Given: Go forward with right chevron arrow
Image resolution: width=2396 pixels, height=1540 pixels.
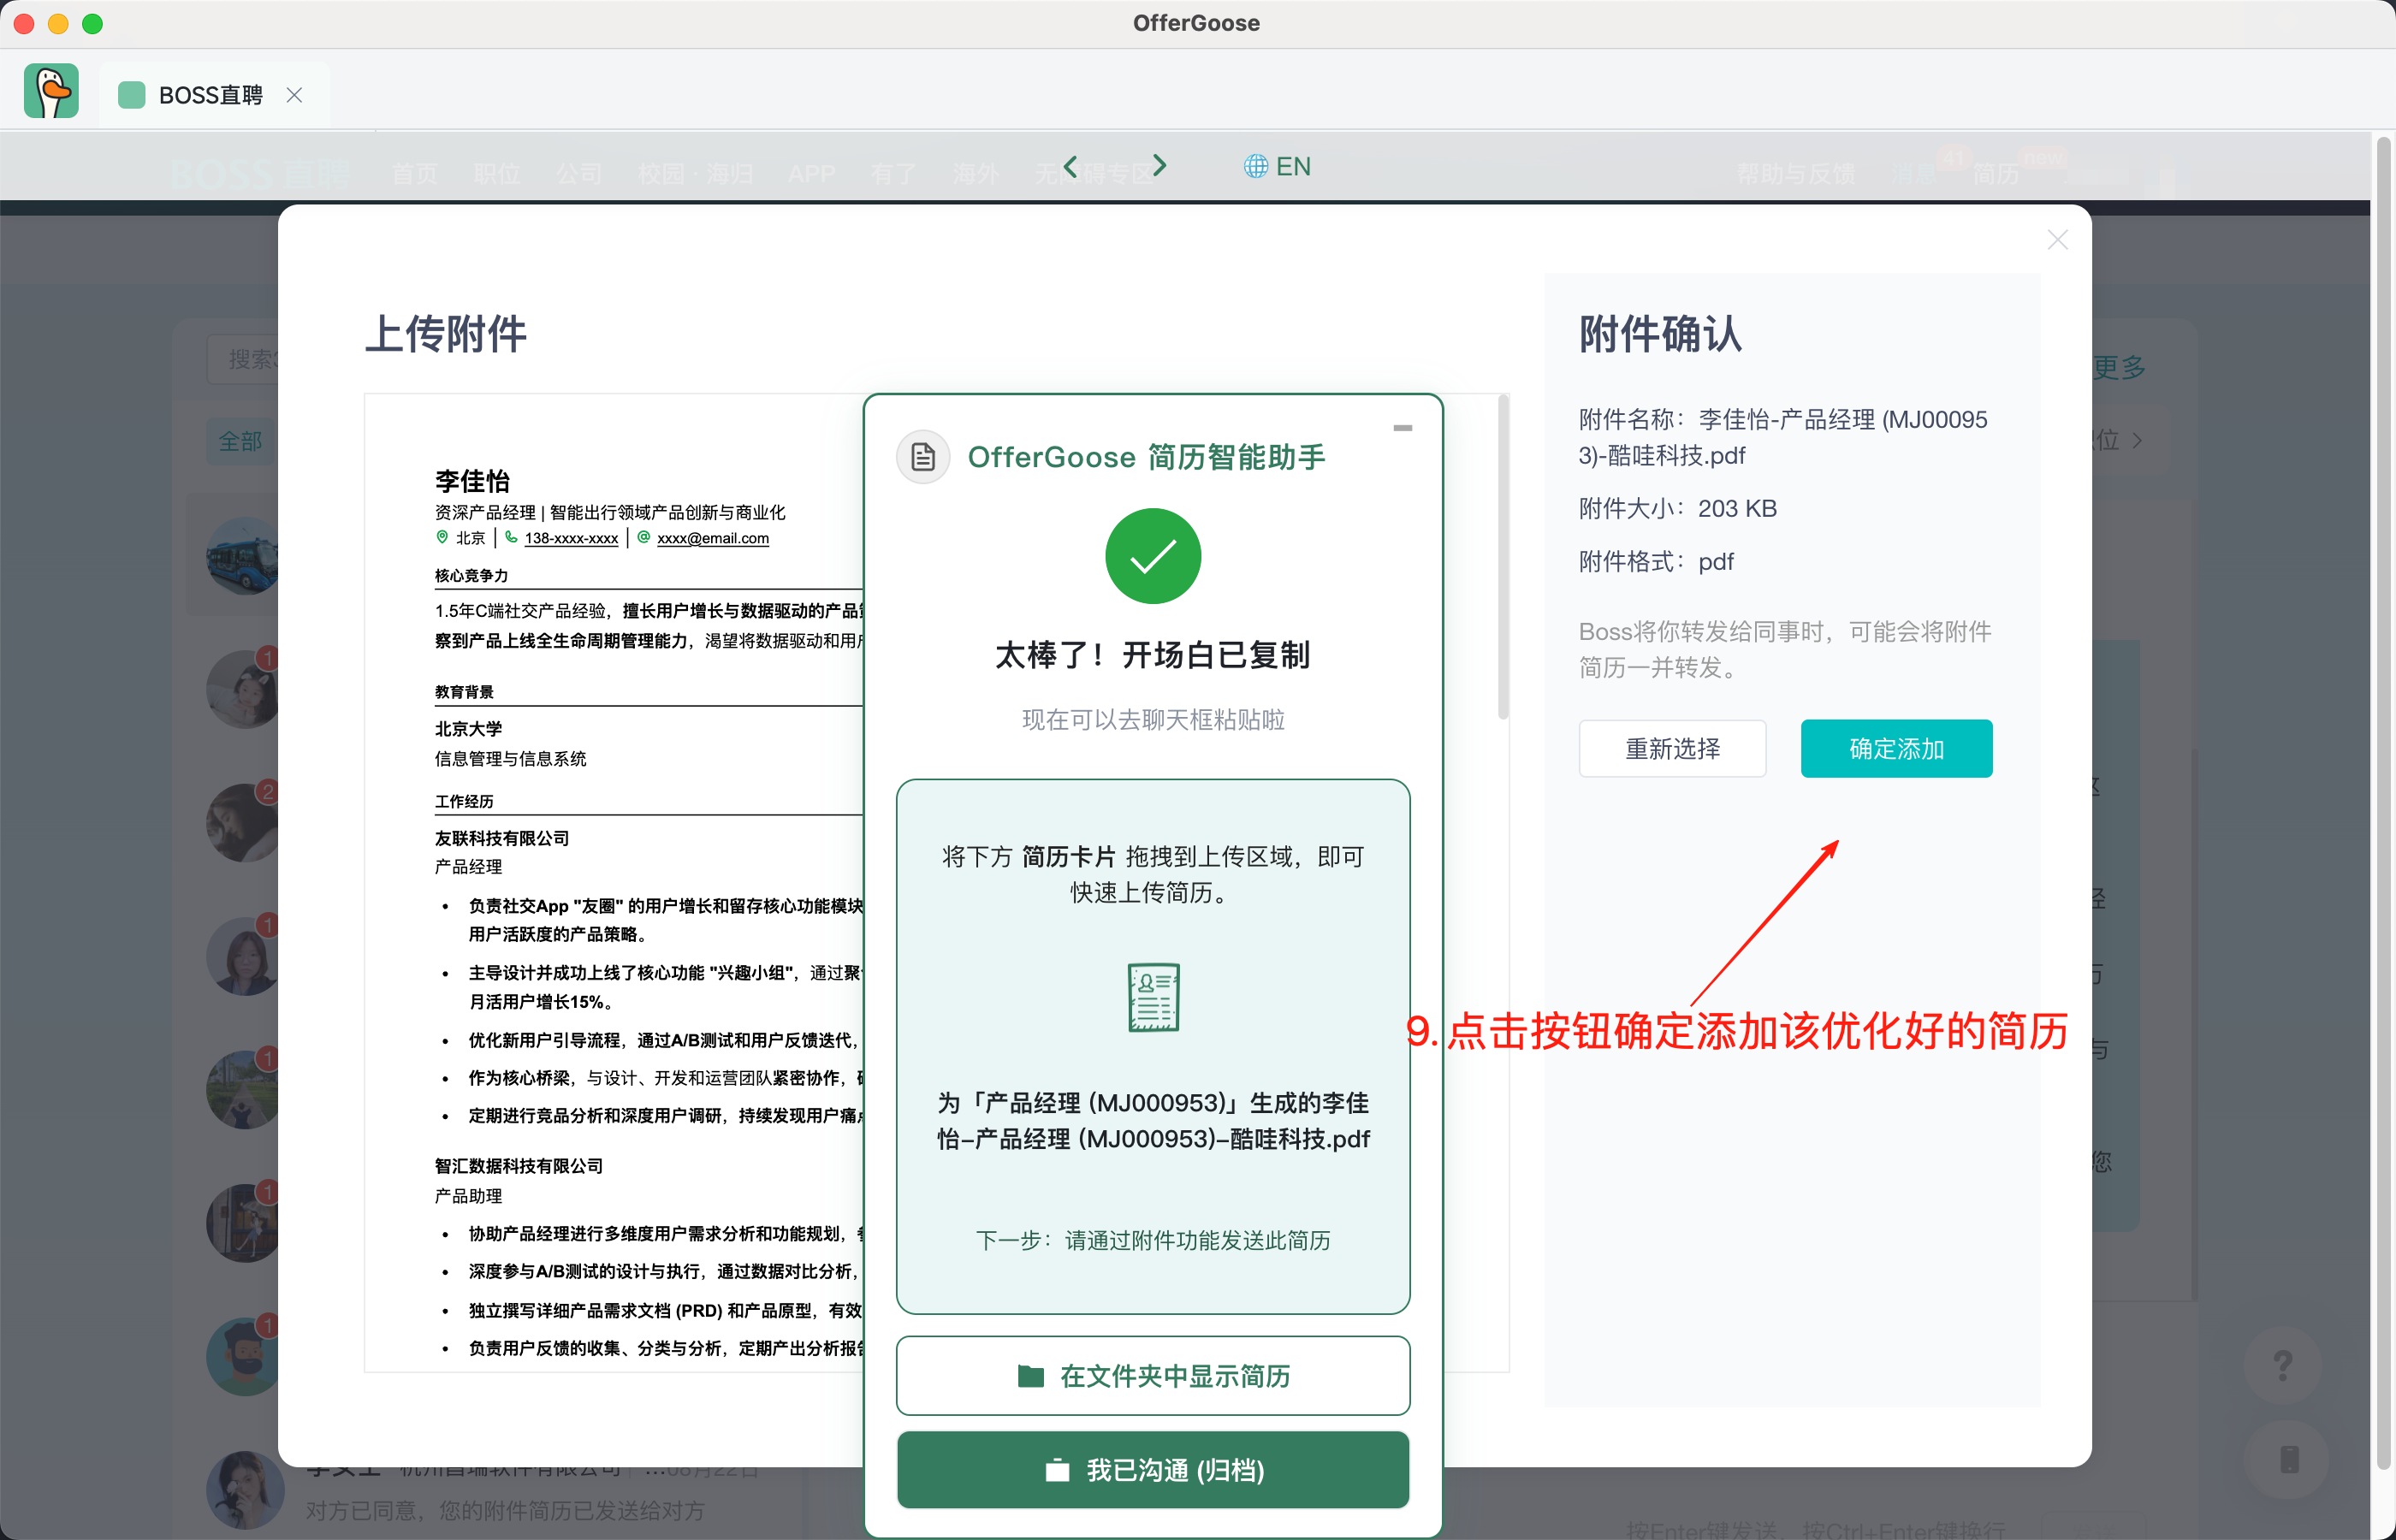Looking at the screenshot, I should [x=1159, y=166].
